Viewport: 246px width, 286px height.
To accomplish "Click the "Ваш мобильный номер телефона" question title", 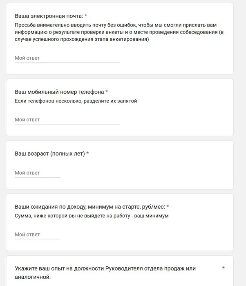I will 59,92.
